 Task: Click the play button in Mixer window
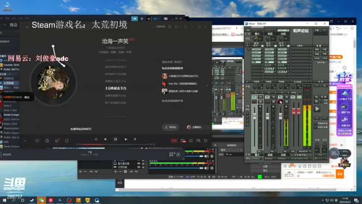click(x=317, y=109)
